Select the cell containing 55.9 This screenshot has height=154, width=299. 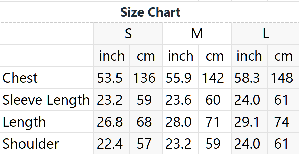pos(180,78)
